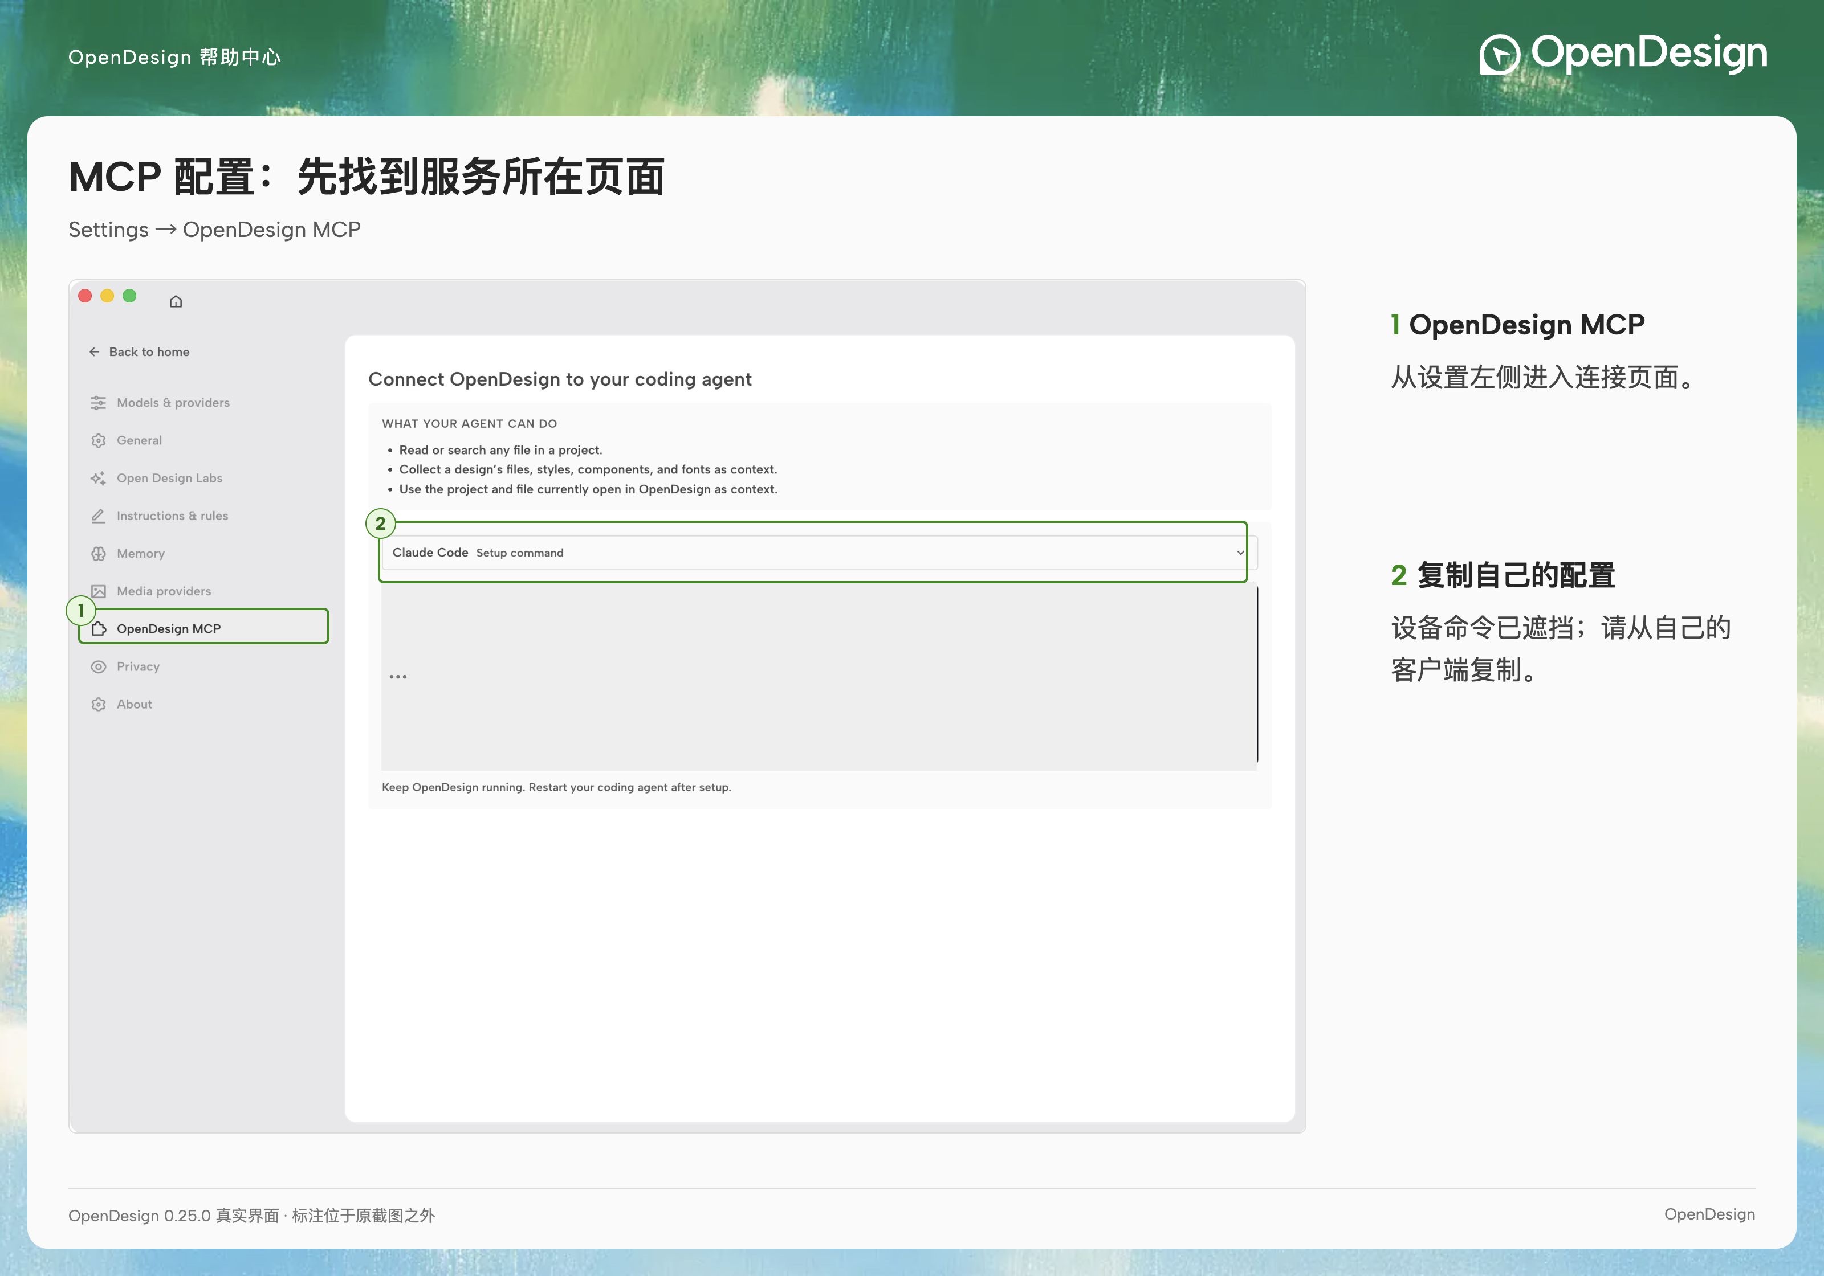Click the Models & providers sliders icon
Image resolution: width=1824 pixels, height=1276 pixels.
point(99,403)
